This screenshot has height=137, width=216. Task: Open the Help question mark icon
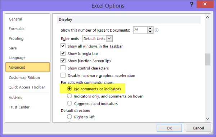192,4
